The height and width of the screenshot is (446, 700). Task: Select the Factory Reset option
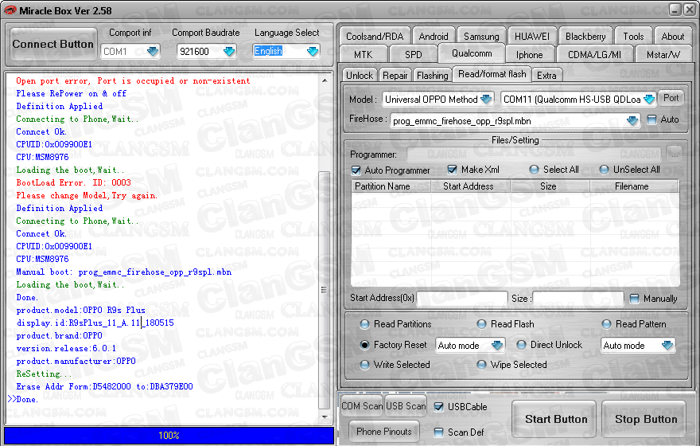click(365, 345)
